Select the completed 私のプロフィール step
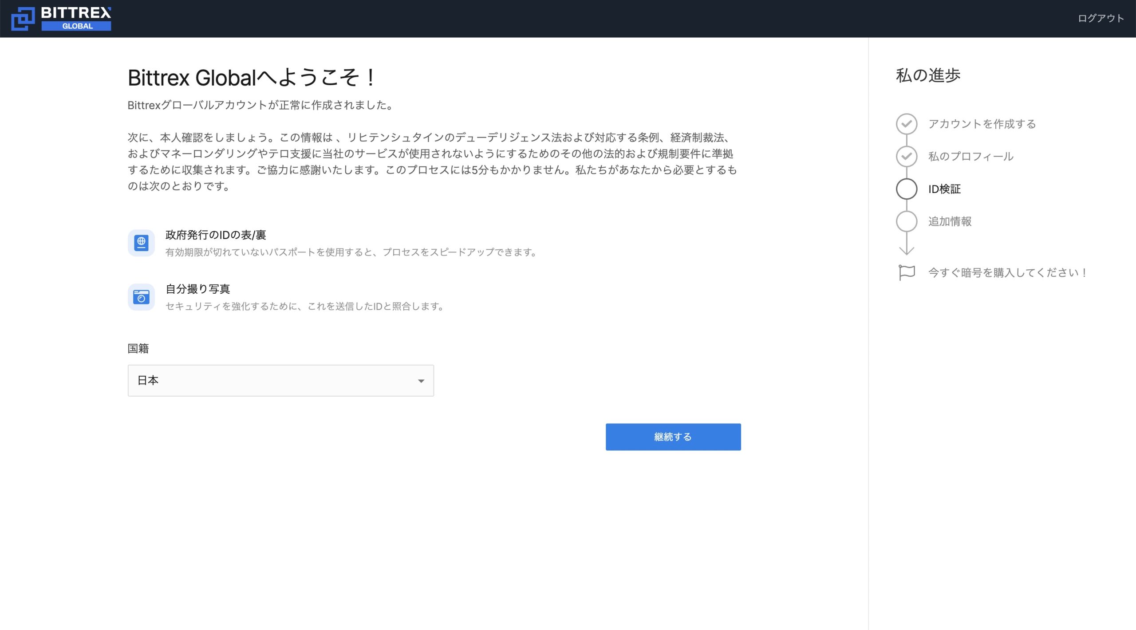 click(970, 156)
